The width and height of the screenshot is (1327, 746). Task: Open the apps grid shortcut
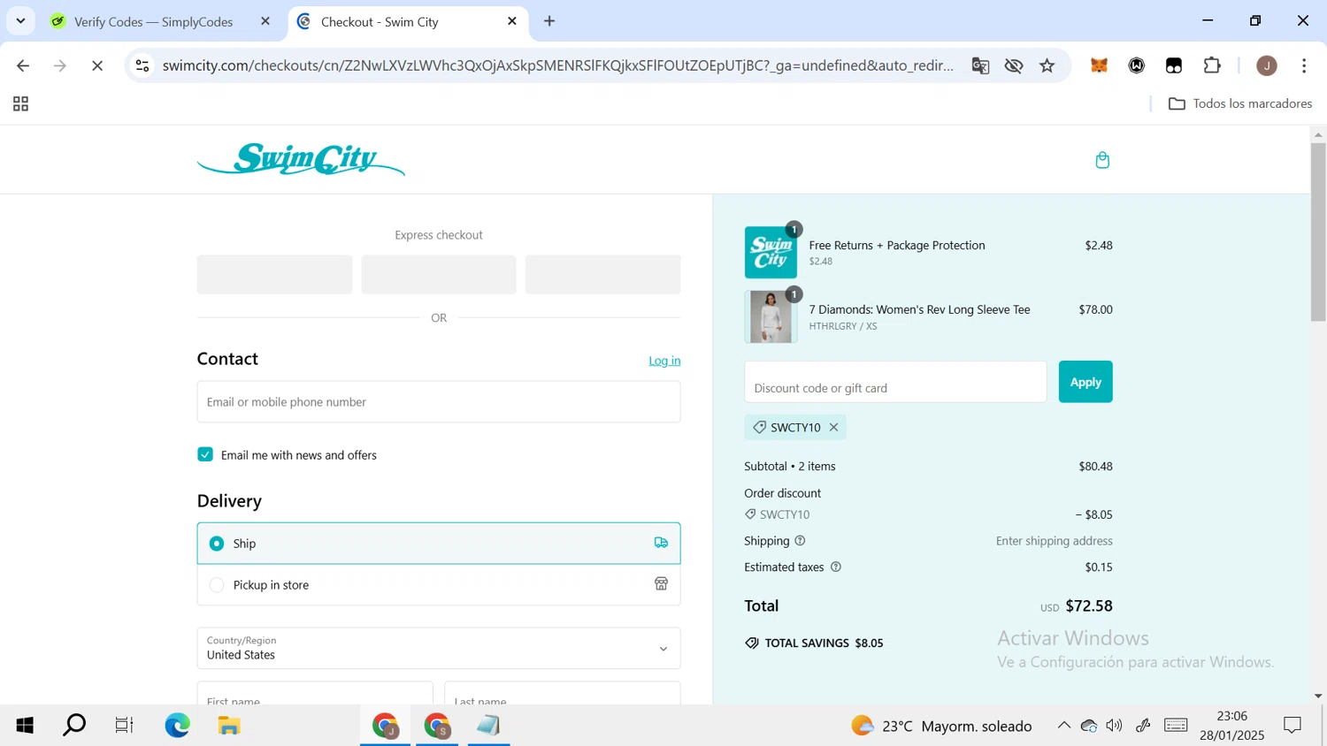[20, 104]
